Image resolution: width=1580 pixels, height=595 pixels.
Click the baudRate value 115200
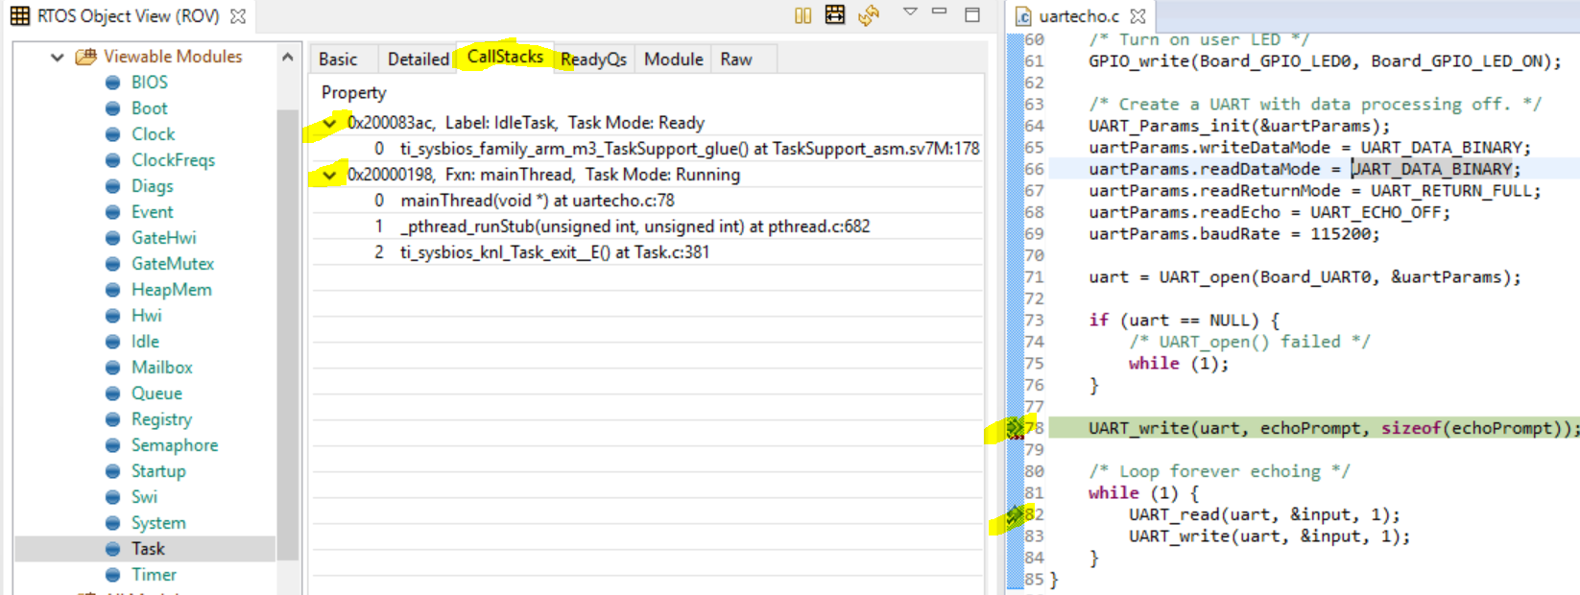click(x=1339, y=234)
